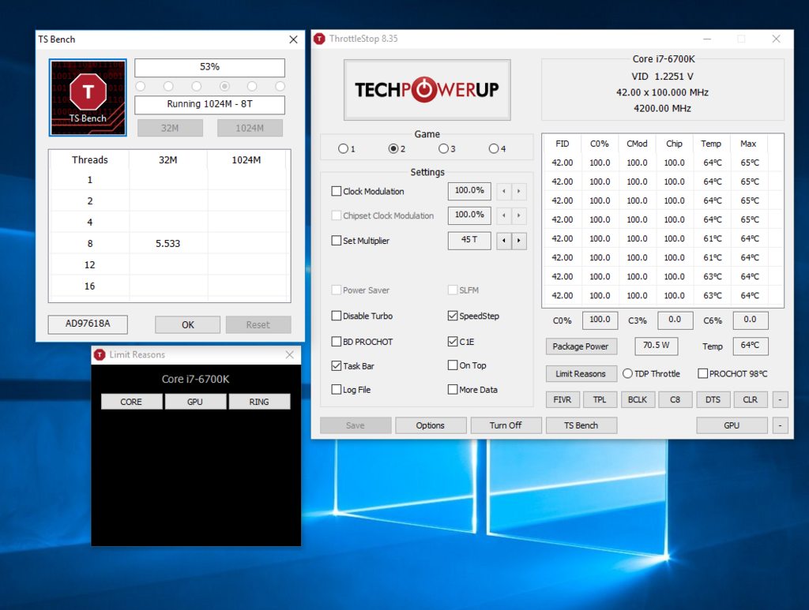Image resolution: width=809 pixels, height=610 pixels.
Task: Click the DTS button
Action: click(713, 400)
